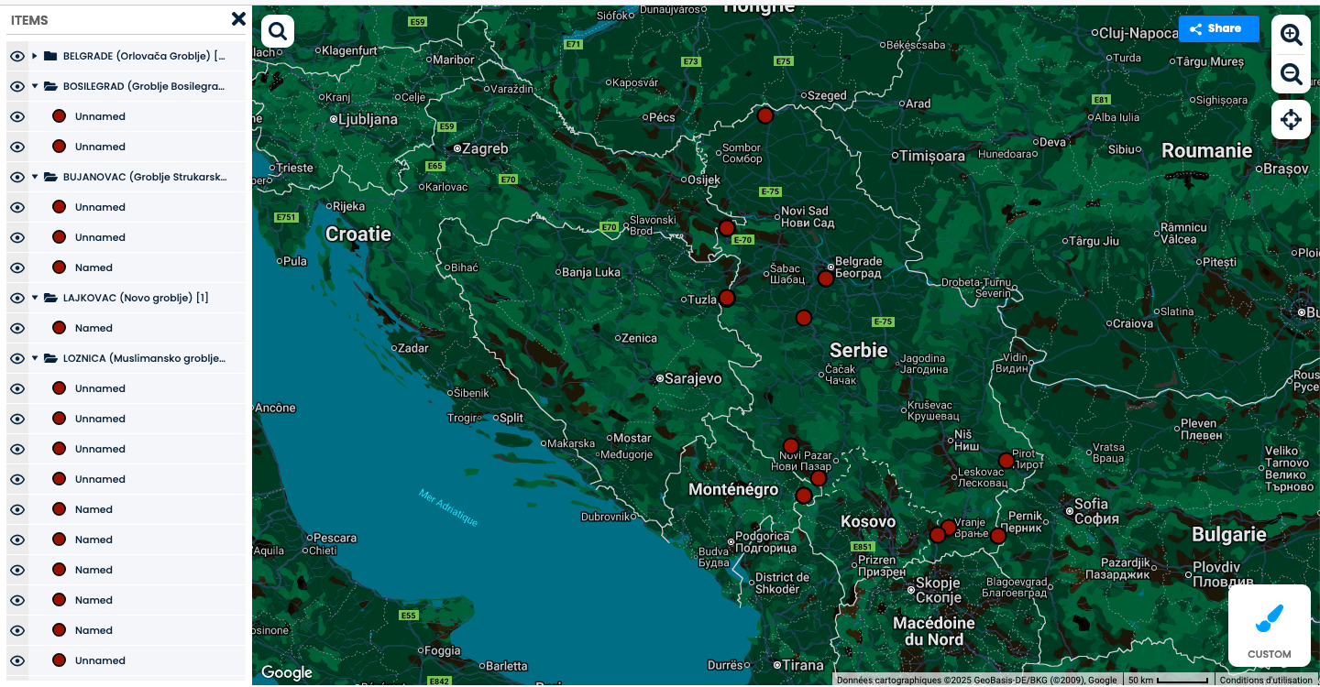Screen dimensions: 1320x687
Task: Open the Custom map style brush
Action: point(1269,626)
